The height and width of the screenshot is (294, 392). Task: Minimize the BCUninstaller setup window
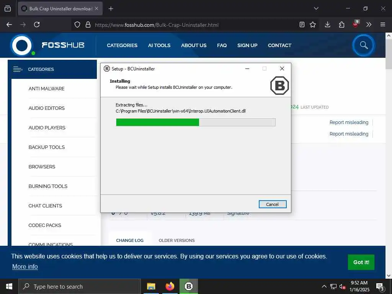tap(247, 69)
